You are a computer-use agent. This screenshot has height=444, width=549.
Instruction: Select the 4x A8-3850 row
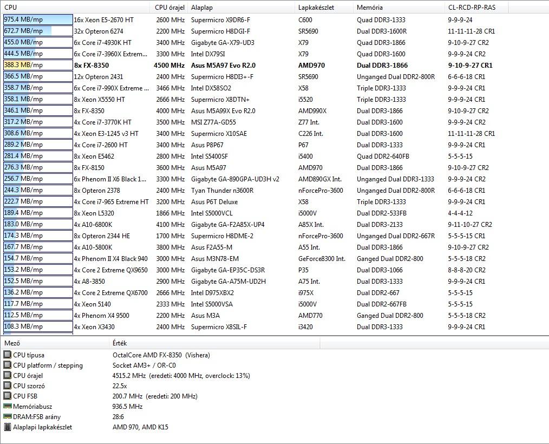click(274, 282)
